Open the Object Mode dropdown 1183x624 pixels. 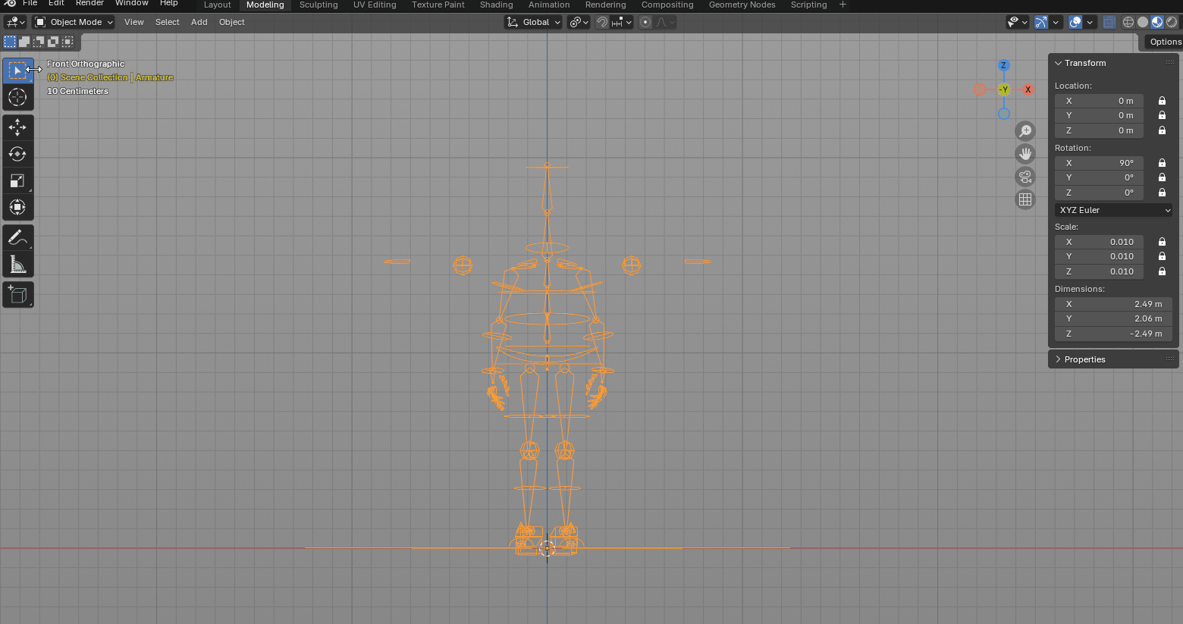point(74,22)
